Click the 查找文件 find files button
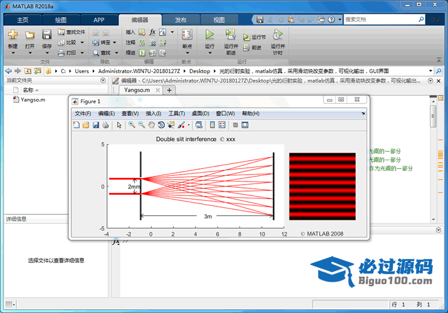The image size is (448, 313). click(71, 32)
